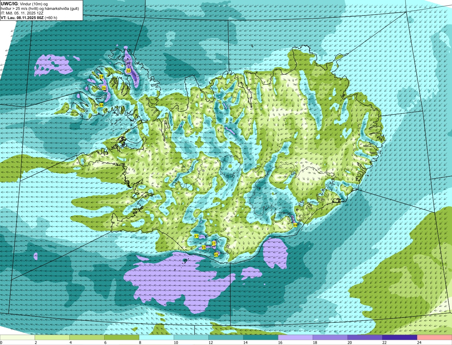
Task: Click the legend tick label "2"
Action: (35, 343)
